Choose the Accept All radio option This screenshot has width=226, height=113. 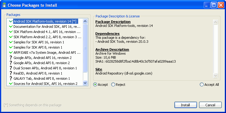coord(202,85)
